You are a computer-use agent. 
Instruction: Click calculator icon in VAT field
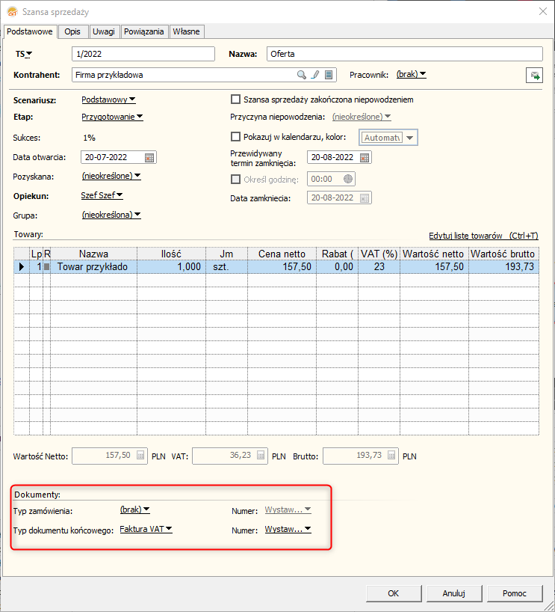click(261, 456)
